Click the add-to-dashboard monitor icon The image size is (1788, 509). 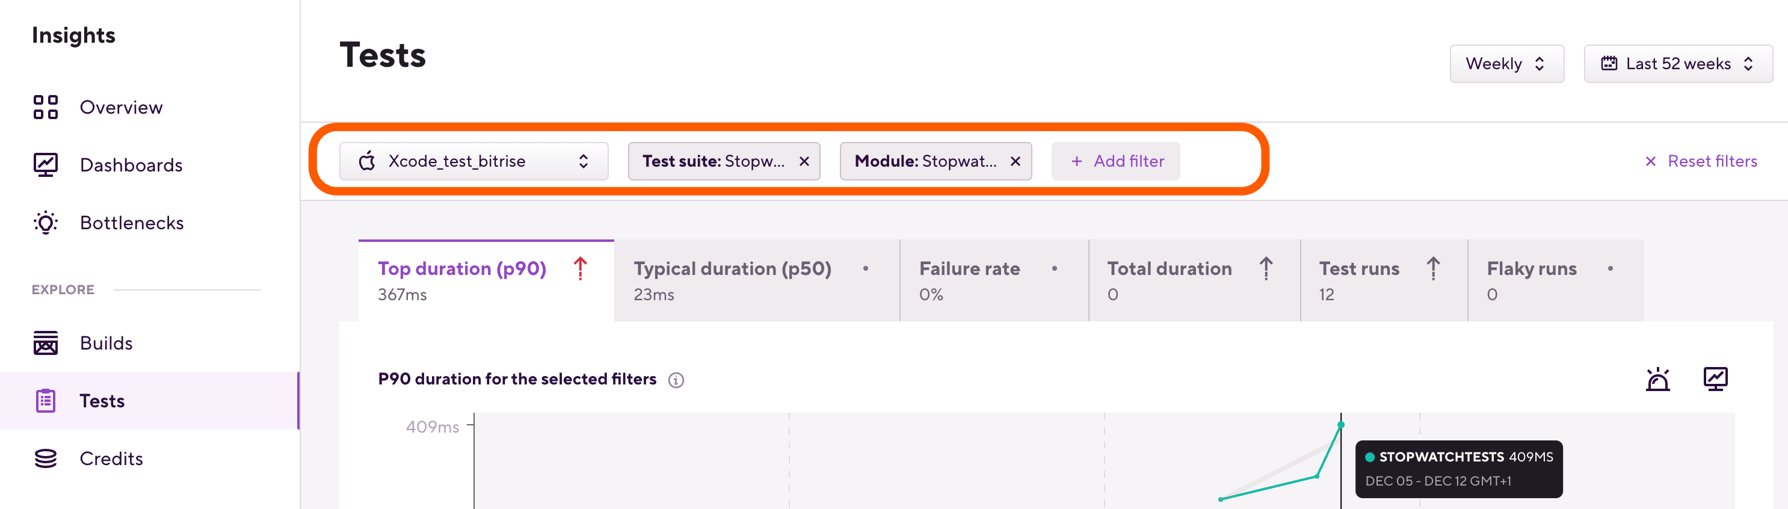pyautogui.click(x=1715, y=378)
